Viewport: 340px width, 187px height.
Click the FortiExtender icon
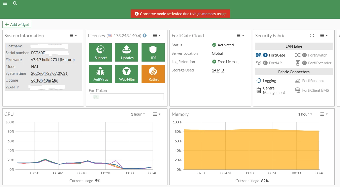click(x=298, y=63)
